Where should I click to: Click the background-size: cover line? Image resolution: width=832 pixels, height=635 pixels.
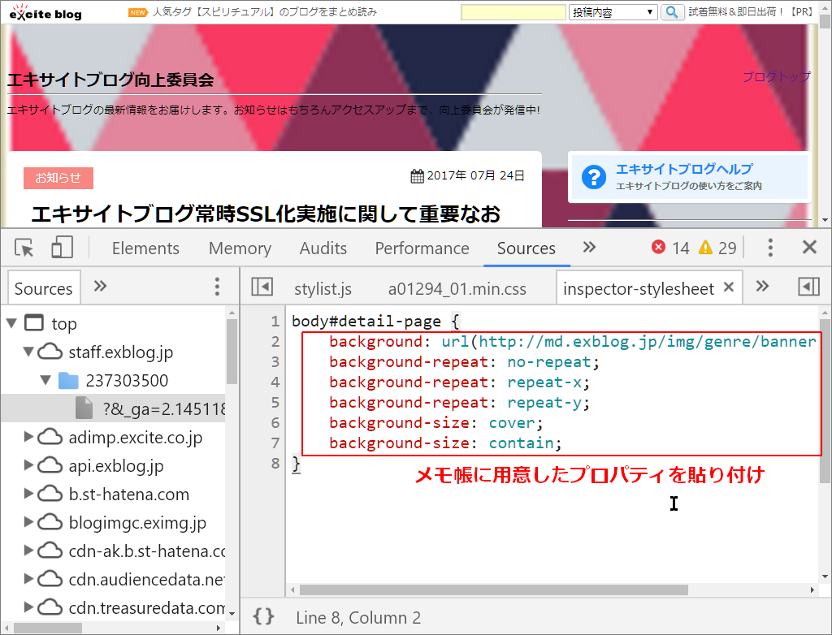pos(435,423)
